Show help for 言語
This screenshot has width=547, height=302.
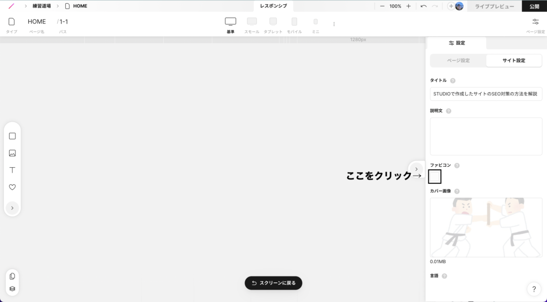(x=444, y=276)
